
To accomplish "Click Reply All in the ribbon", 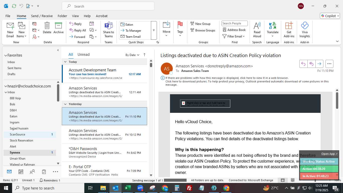I will pos(78,30).
